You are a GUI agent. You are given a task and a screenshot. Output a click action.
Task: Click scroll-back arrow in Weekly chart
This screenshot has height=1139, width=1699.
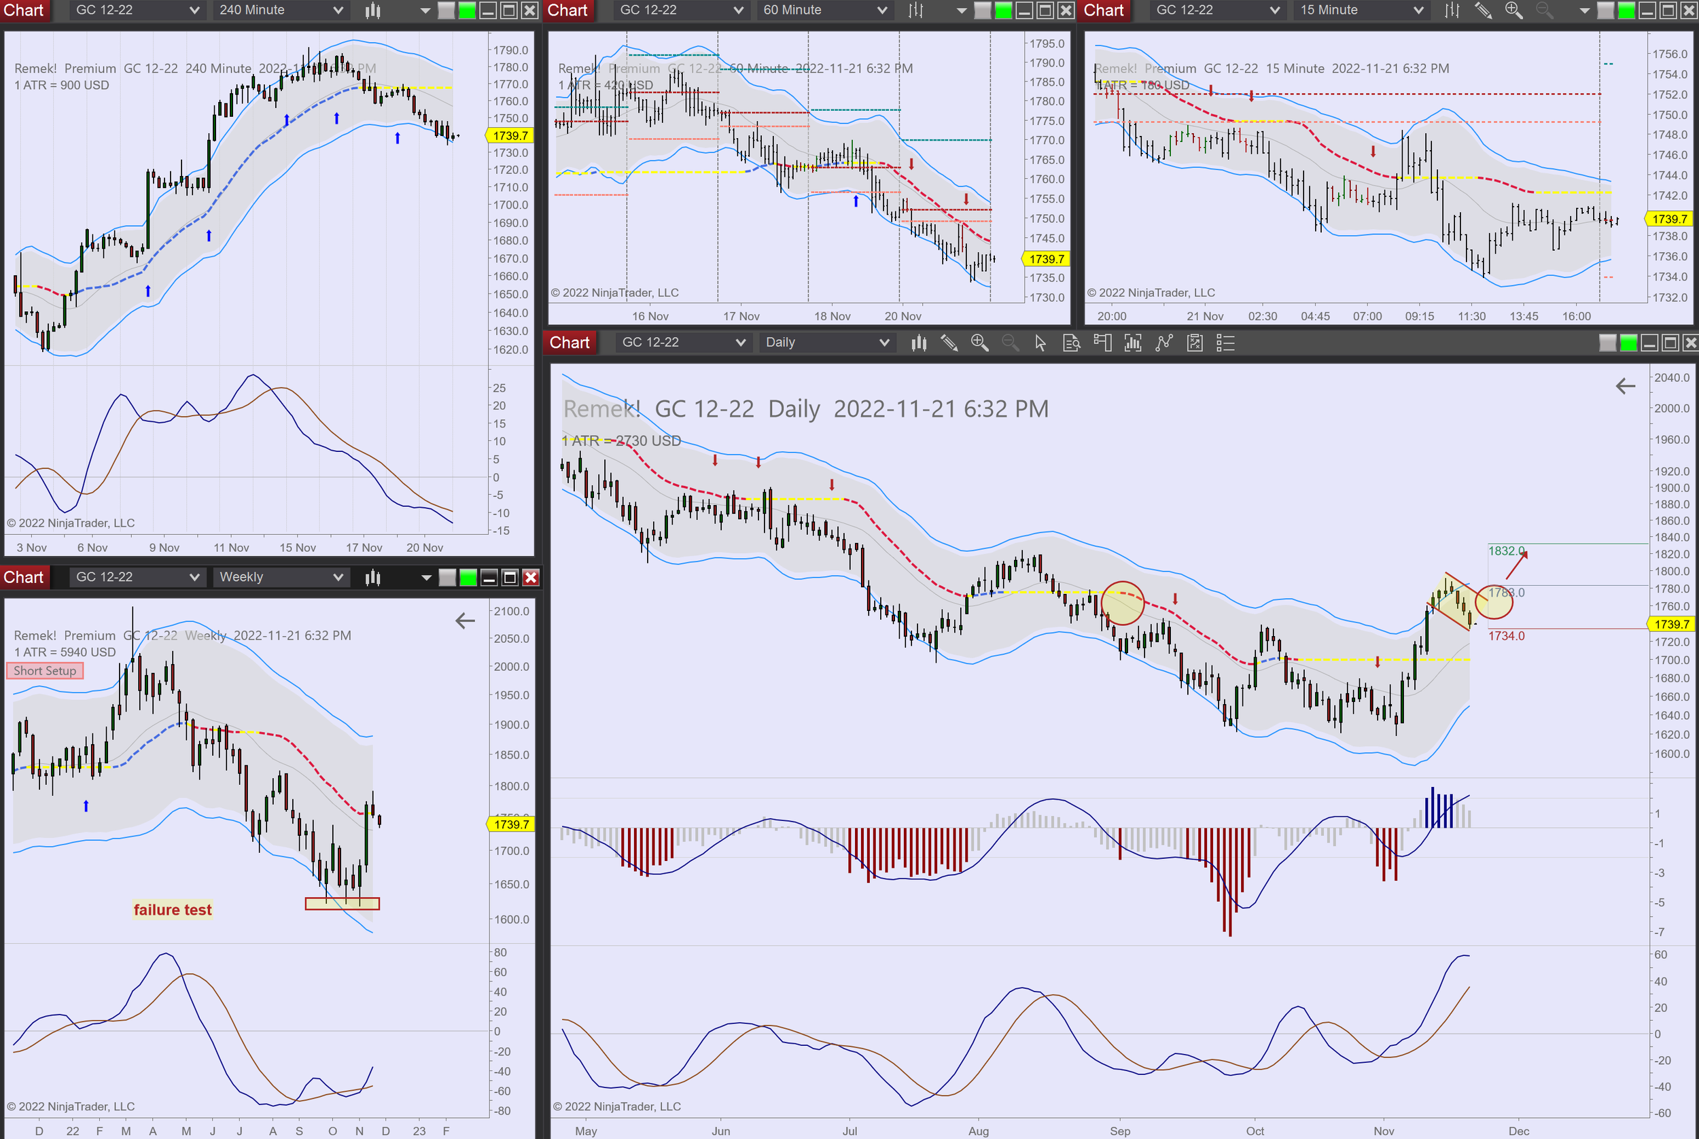[x=465, y=620]
